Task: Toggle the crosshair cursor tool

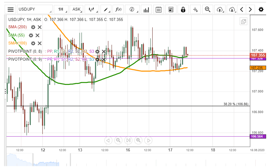Action: [x=196, y=9]
